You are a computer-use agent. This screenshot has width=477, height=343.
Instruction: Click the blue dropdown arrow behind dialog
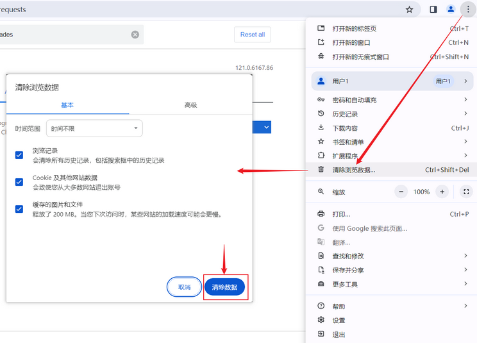click(x=266, y=127)
